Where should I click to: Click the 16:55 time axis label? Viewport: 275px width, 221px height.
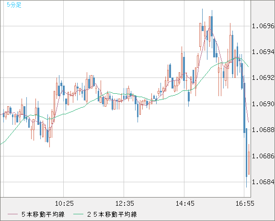click(245, 203)
